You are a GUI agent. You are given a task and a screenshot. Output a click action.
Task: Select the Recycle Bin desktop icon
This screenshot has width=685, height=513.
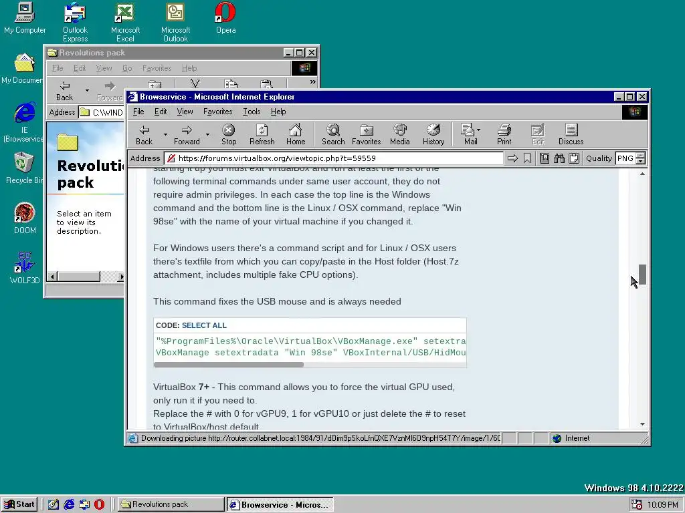pyautogui.click(x=25, y=168)
